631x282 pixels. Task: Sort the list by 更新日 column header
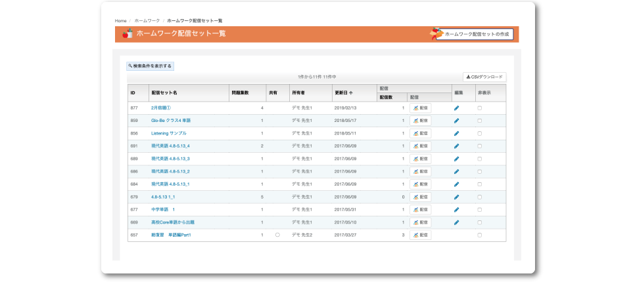point(344,93)
